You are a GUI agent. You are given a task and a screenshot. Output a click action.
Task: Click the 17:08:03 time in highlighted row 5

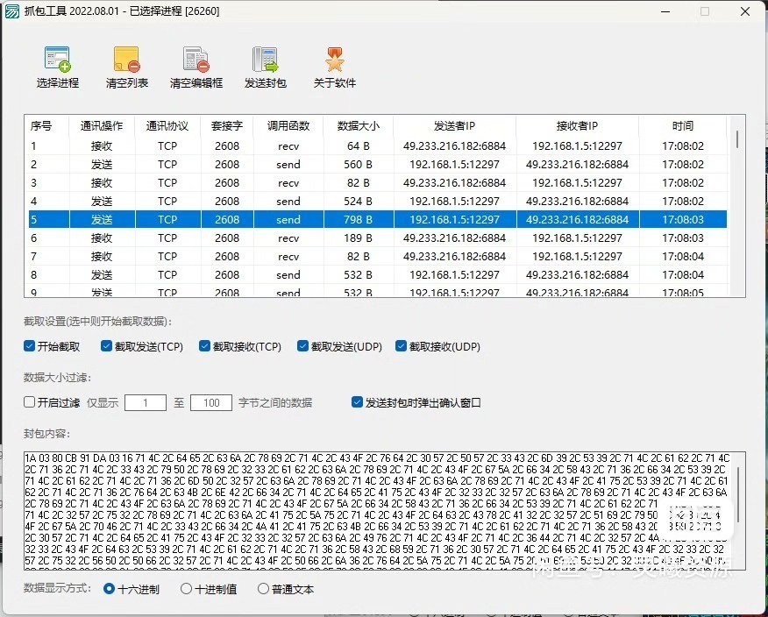(683, 219)
